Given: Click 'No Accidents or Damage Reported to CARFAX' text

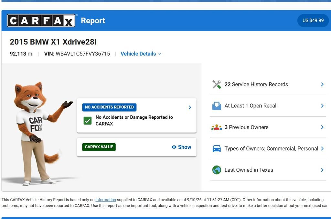Looking at the screenshot, I should point(134,120).
